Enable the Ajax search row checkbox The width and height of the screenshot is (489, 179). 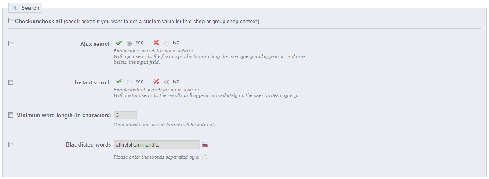click(x=11, y=44)
